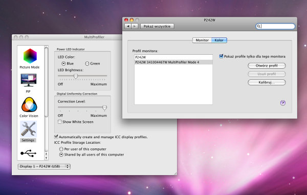Toggle Pokaż profile tylko dla tego monitora

pos(221,56)
